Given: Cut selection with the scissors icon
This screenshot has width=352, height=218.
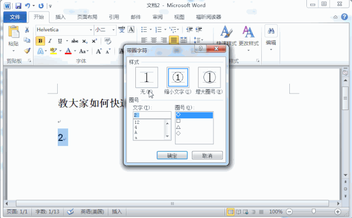Looking at the screenshot, I should pos(27,30).
